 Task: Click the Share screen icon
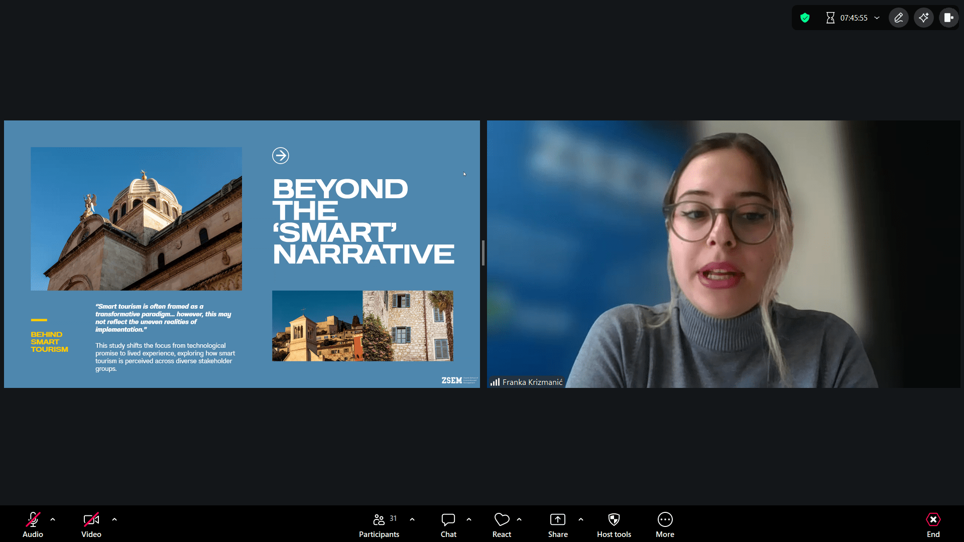pyautogui.click(x=558, y=524)
